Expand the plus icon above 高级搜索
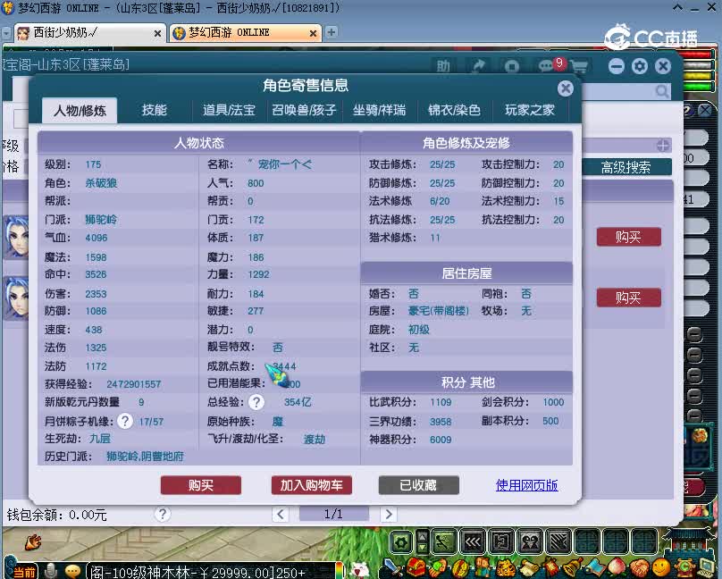The image size is (722, 579). 663,146
